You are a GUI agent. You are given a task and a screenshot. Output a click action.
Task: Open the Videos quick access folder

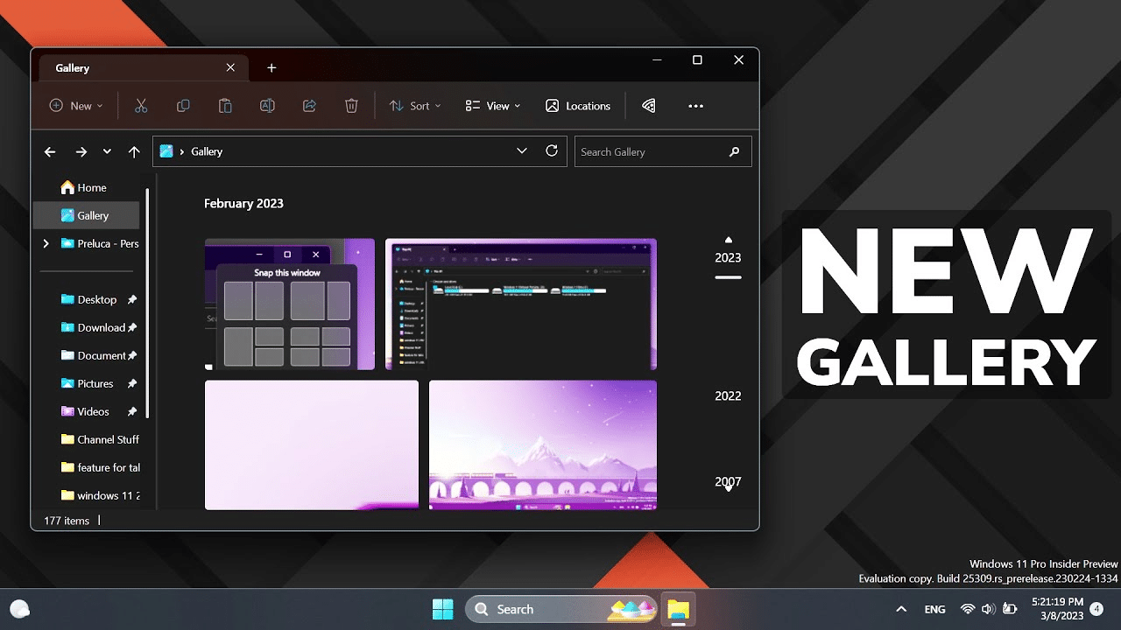point(86,411)
